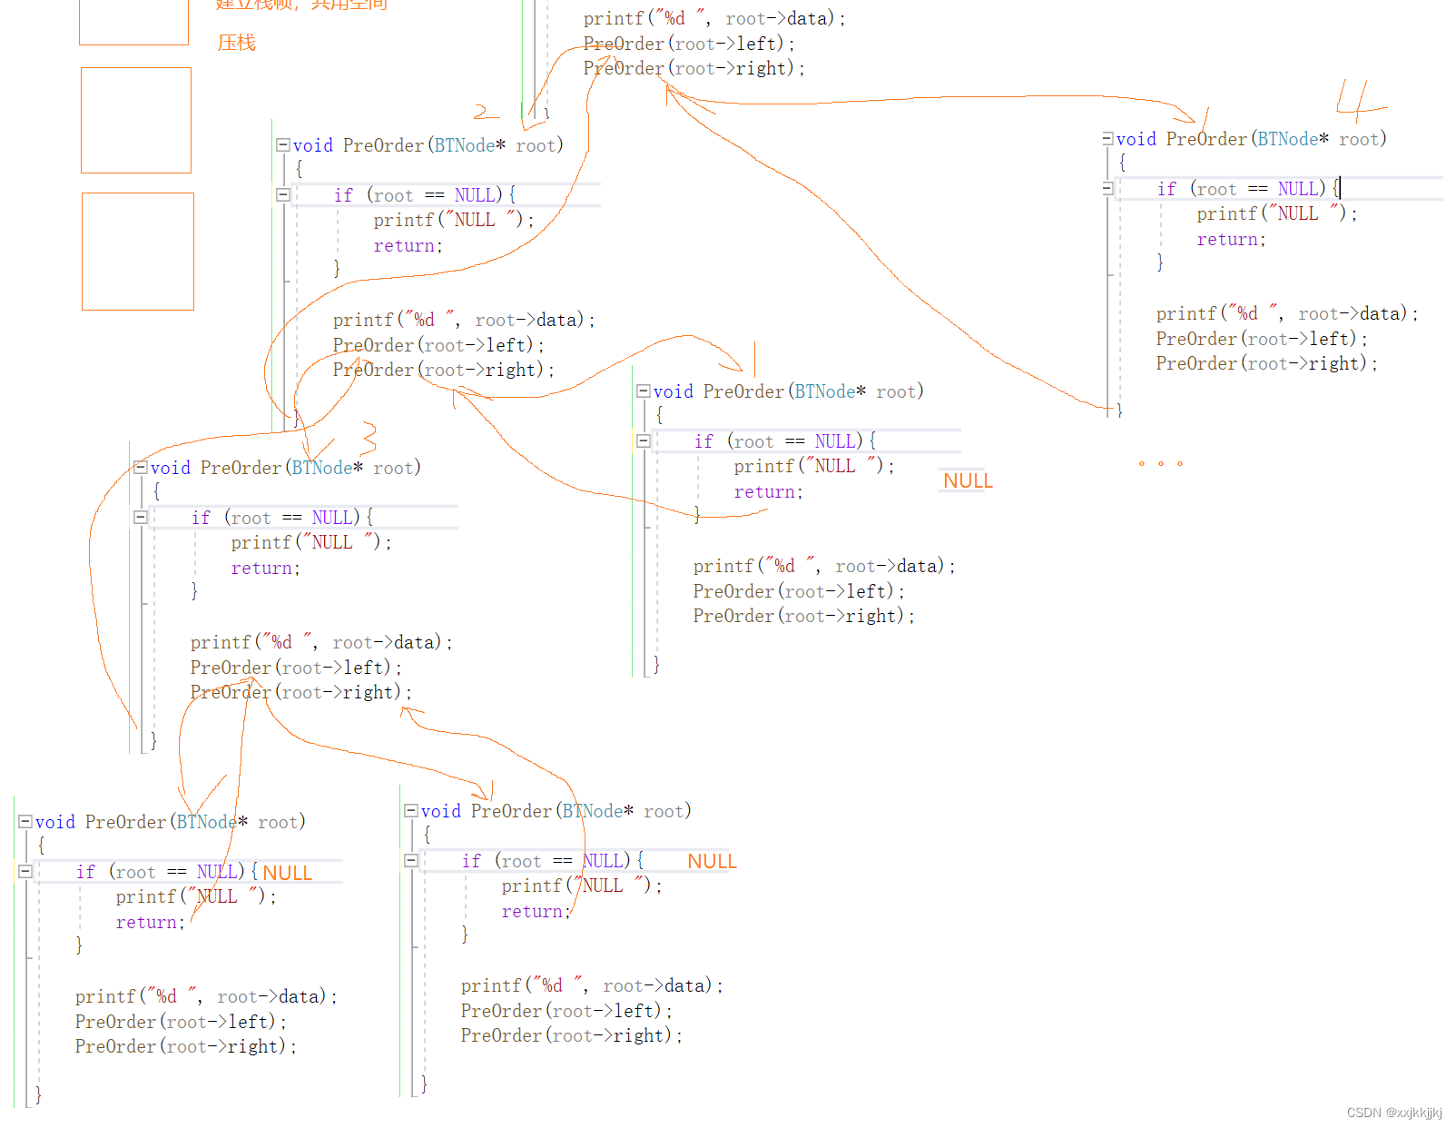Click 'printf("NULL ");' in the top-right block
Screen dimensions: 1456x1128
pyautogui.click(x=1277, y=213)
